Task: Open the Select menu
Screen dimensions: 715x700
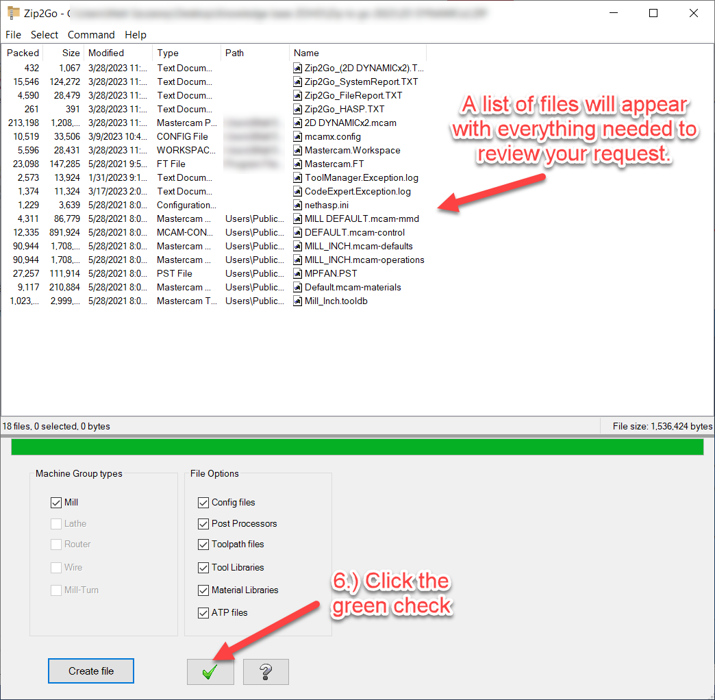Action: [45, 35]
